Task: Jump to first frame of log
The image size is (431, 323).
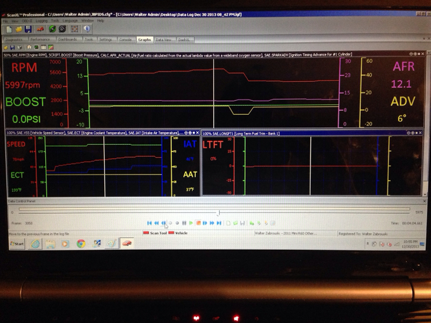Action: click(x=150, y=223)
